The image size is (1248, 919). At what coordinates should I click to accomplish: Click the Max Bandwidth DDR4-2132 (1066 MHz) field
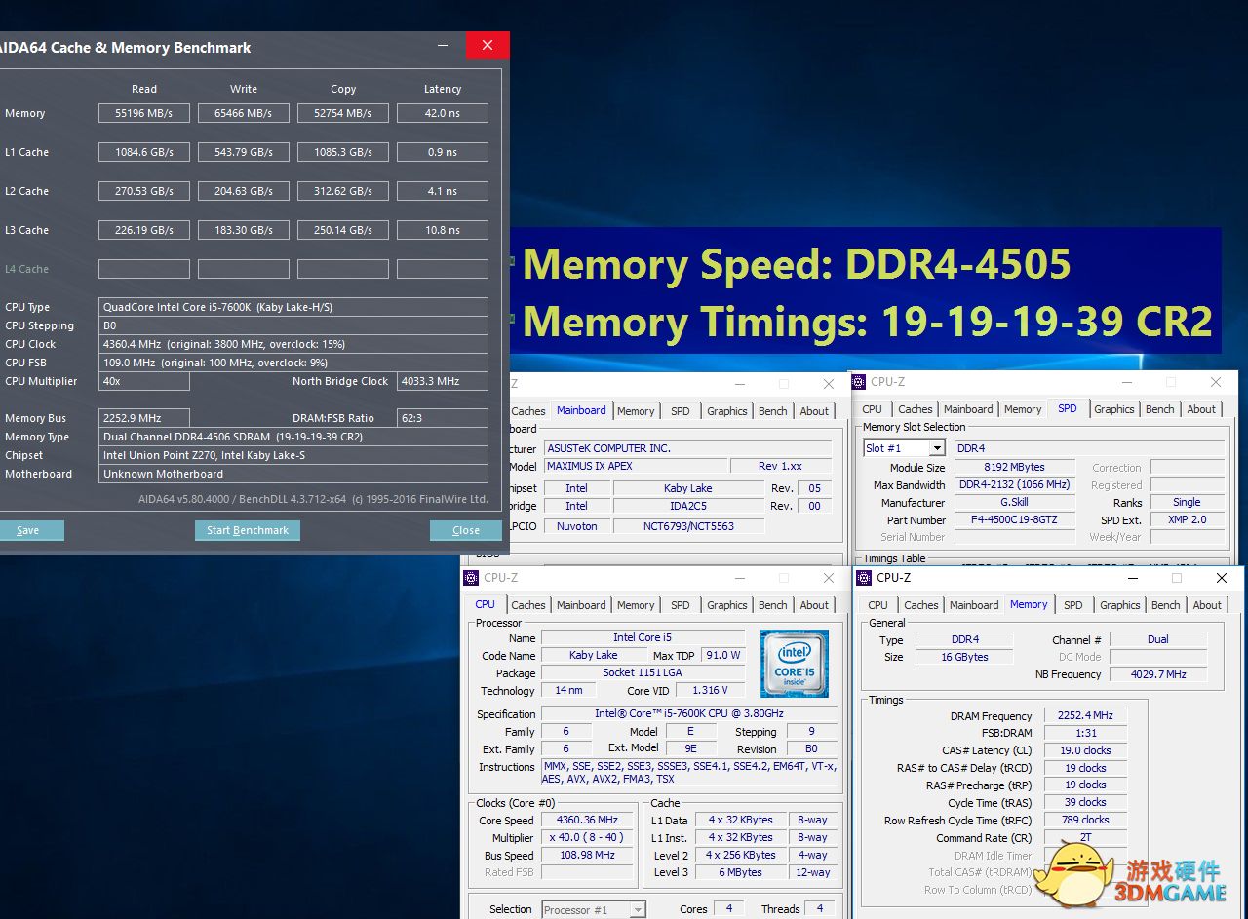(1015, 485)
